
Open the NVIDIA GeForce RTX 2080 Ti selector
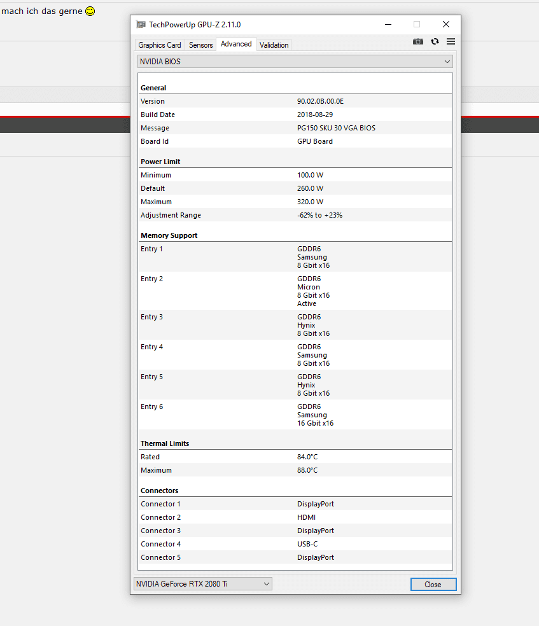pos(203,583)
